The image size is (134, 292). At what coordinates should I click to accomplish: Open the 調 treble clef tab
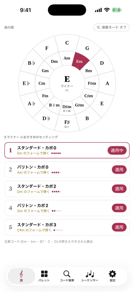[21, 276]
